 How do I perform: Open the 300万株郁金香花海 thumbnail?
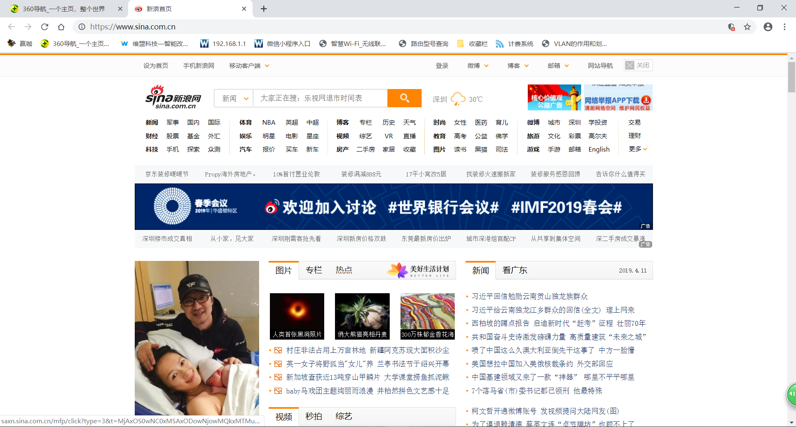(427, 316)
